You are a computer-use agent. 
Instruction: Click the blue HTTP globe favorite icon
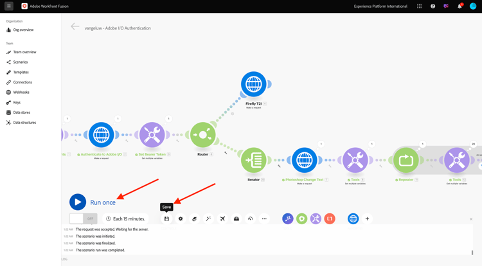point(353,218)
